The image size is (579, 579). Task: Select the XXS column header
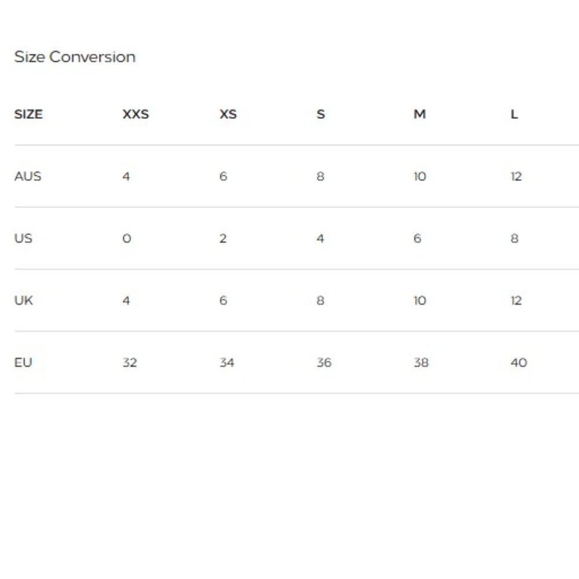[135, 114]
